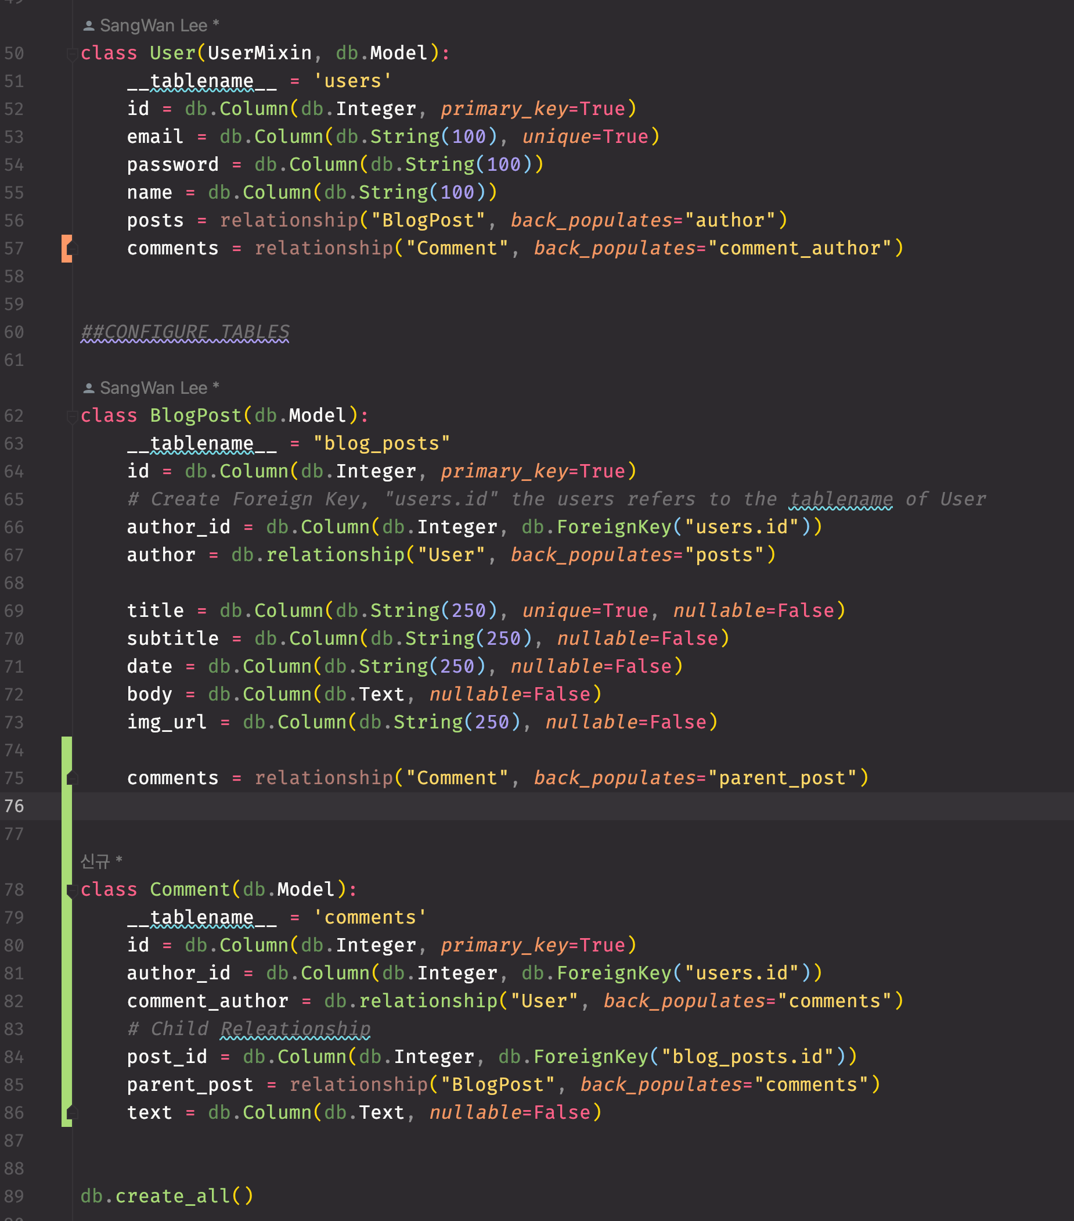
Task: Click the fold end marker on line 75
Action: pos(71,778)
